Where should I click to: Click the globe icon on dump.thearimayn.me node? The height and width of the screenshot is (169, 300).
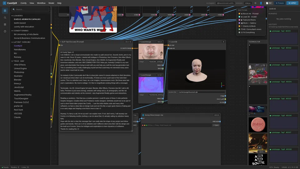pos(143,115)
